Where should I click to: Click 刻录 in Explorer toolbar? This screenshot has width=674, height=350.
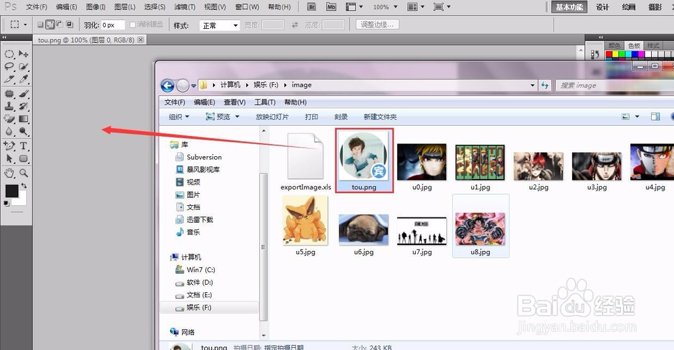341,117
